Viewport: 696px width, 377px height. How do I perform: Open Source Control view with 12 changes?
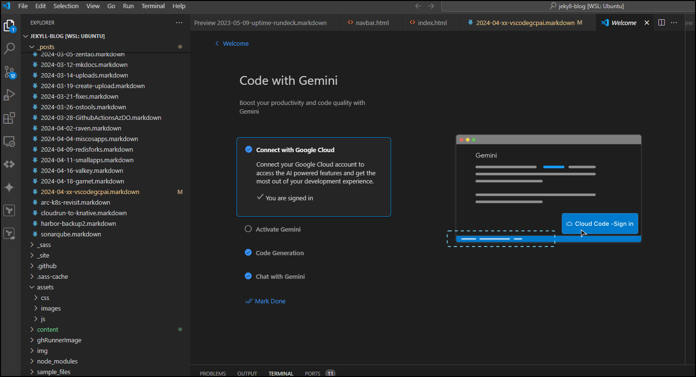[x=10, y=72]
